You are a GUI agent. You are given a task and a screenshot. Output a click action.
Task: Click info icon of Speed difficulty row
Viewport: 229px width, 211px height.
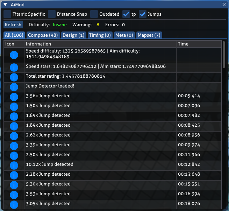[14, 55]
